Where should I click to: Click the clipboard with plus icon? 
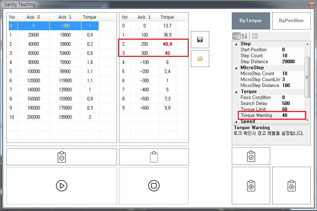tap(251, 186)
